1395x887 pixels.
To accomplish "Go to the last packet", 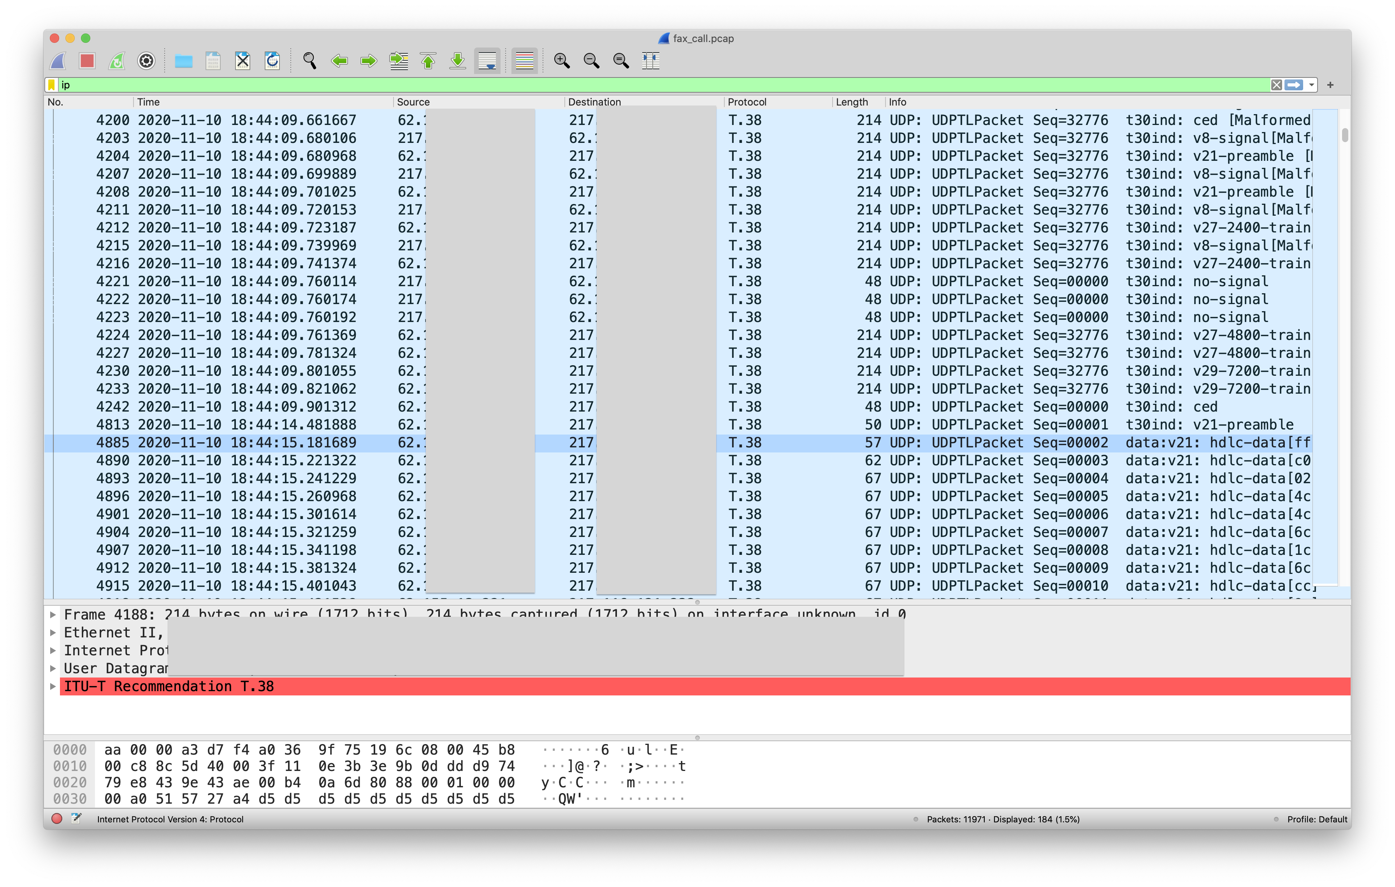I will coord(457,61).
